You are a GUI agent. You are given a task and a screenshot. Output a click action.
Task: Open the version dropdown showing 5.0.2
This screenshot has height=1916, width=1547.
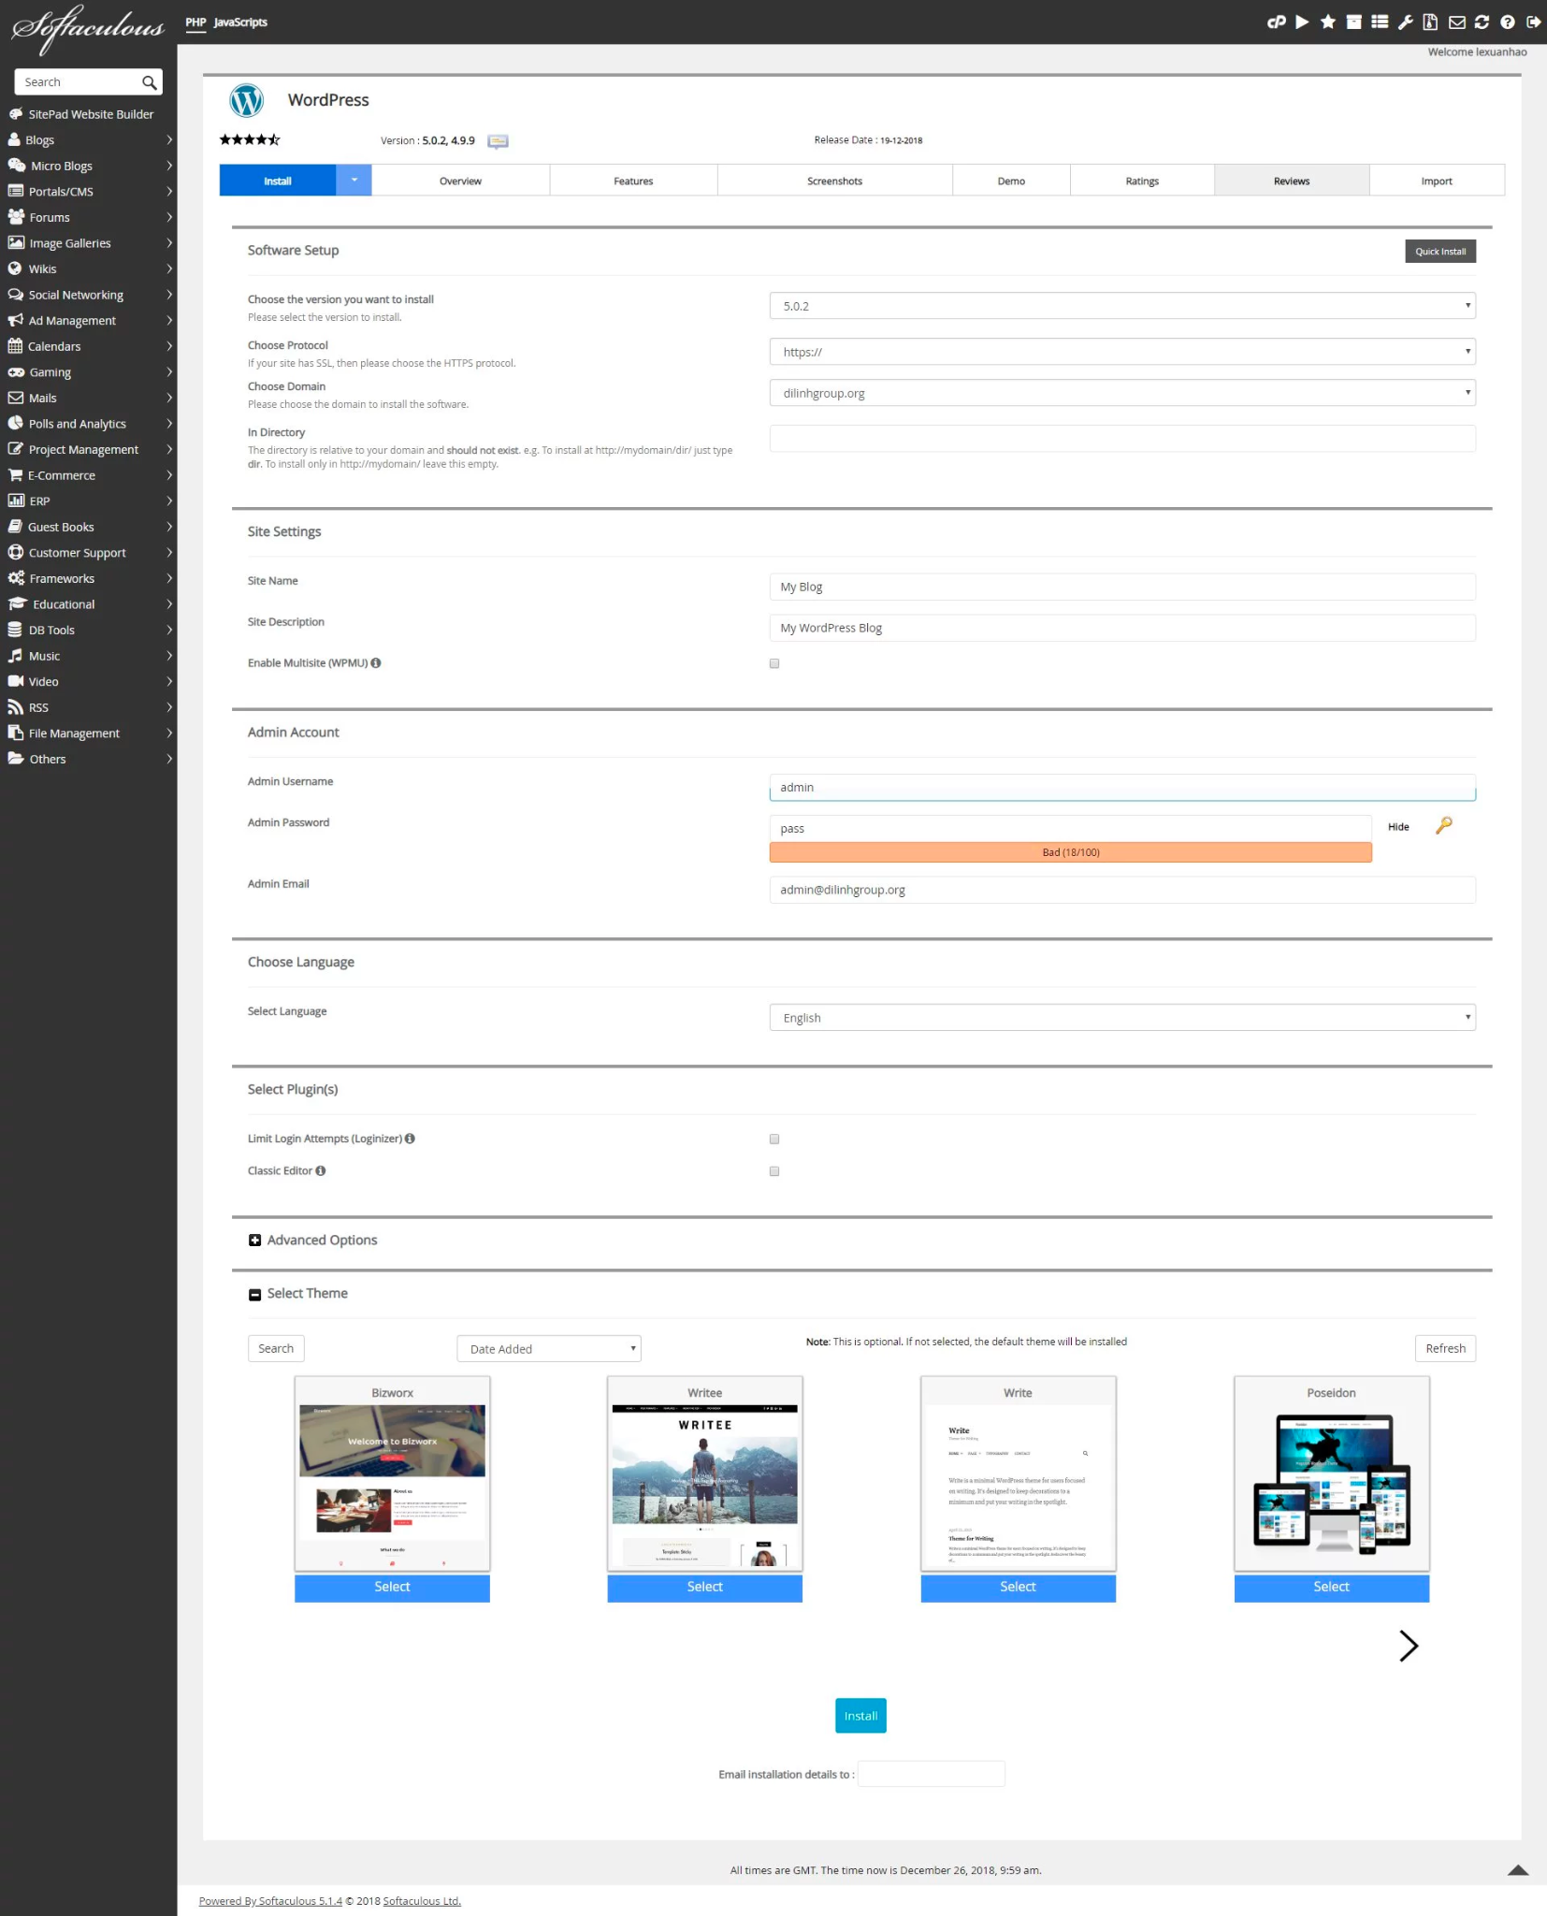pos(1122,306)
